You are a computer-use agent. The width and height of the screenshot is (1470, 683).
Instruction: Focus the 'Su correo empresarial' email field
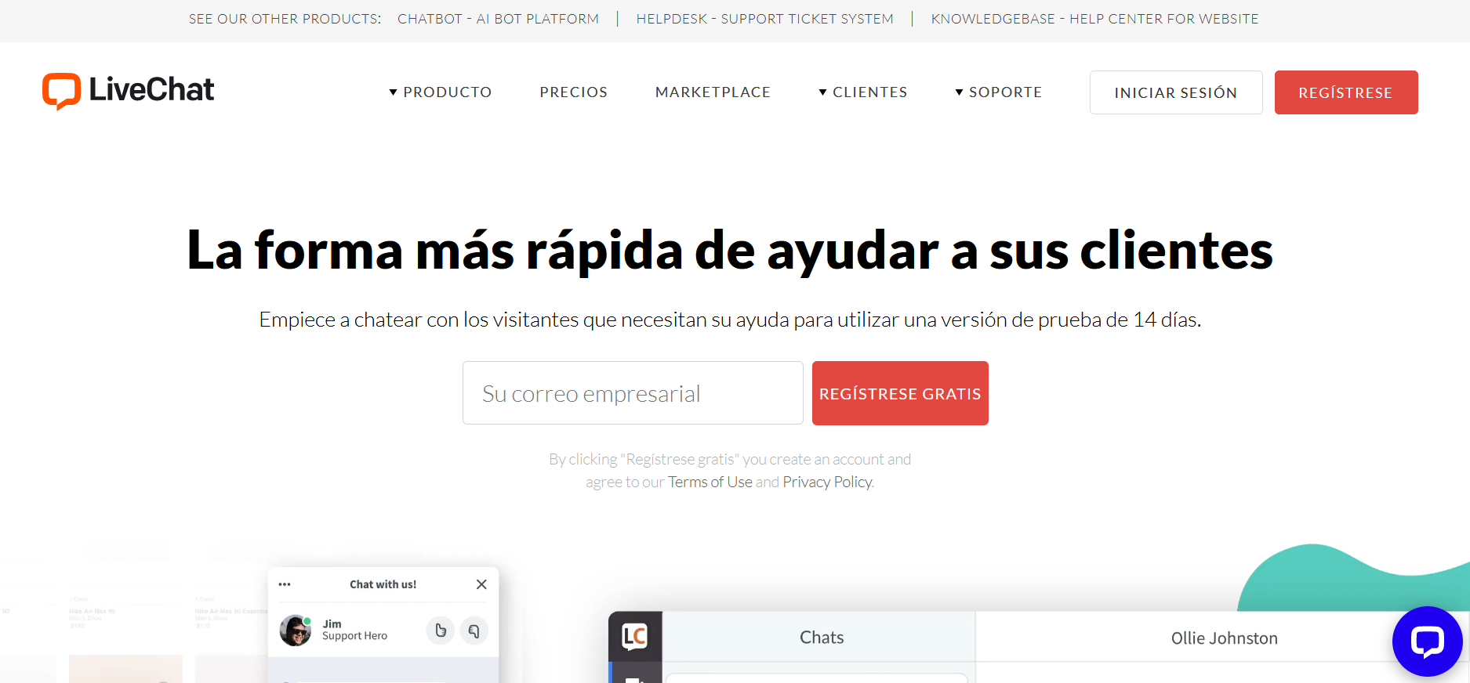(x=632, y=393)
